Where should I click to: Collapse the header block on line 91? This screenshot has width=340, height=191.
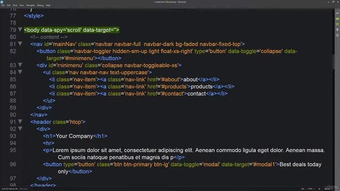pyautogui.click(x=20, y=121)
